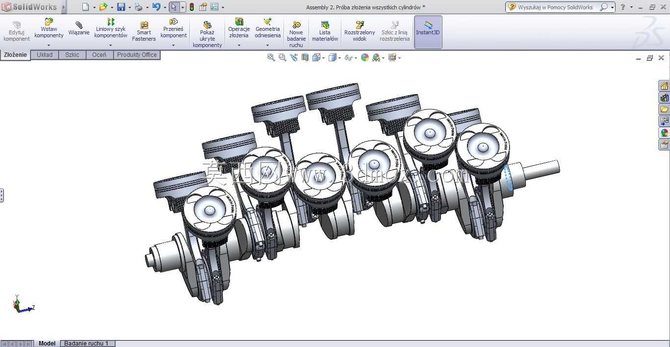Click Wstaw komponenty icon

(49, 28)
